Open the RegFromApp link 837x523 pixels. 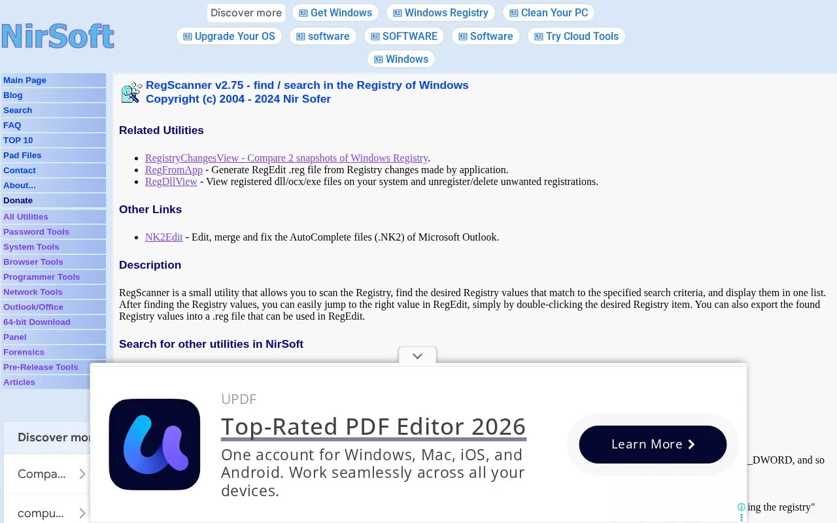[x=174, y=170]
